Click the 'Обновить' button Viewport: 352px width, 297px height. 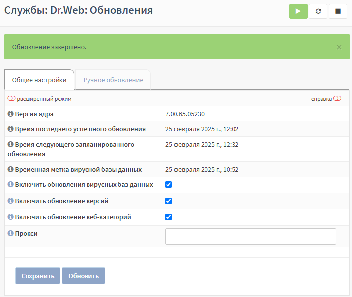tap(84, 276)
